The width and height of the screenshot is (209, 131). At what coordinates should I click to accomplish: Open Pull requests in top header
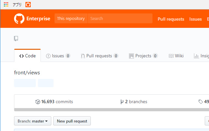click(171, 19)
